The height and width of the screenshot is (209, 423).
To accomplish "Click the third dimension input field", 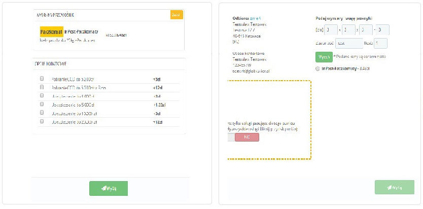I will pyautogui.click(x=366, y=30).
